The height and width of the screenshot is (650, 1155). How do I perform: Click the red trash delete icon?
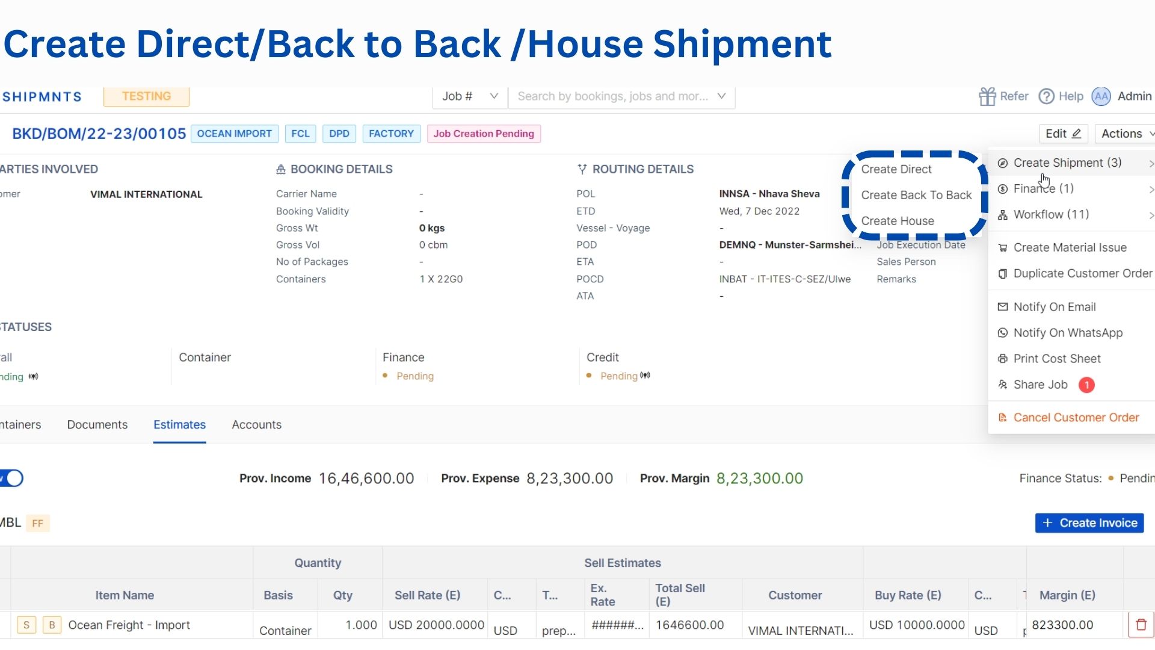[1141, 625]
